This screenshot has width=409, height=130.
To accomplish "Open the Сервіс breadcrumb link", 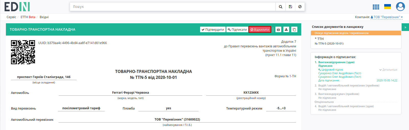I will pyautogui.click(x=11, y=17).
